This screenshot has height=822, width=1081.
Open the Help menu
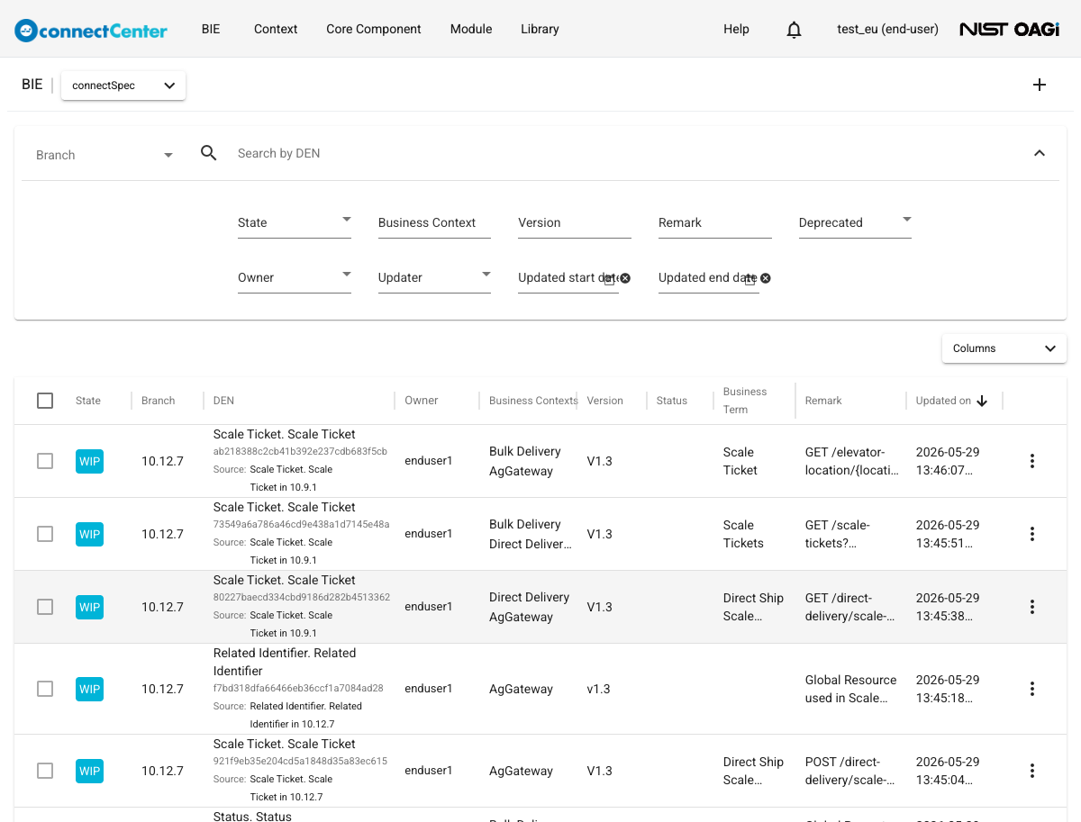click(736, 29)
